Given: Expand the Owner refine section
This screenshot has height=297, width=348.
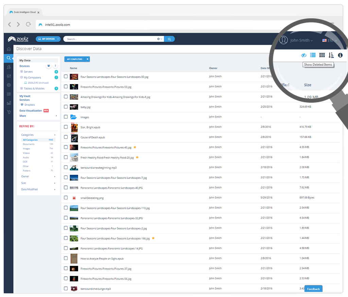Looking at the screenshot, I should click(55, 177).
